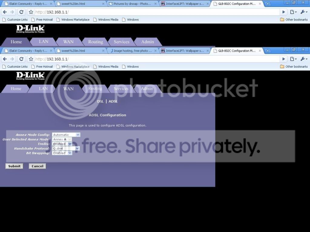310x232 pixels.
Task: Select the WAN tab in the upper D-Link page
Action: pos(68,42)
